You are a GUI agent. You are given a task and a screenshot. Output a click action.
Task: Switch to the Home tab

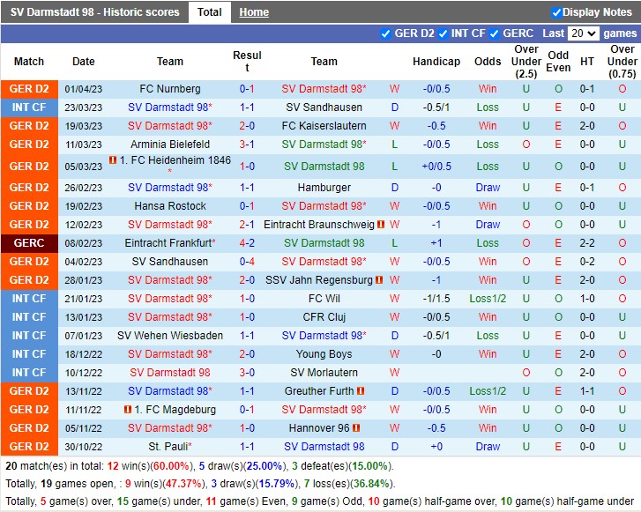[x=254, y=12]
